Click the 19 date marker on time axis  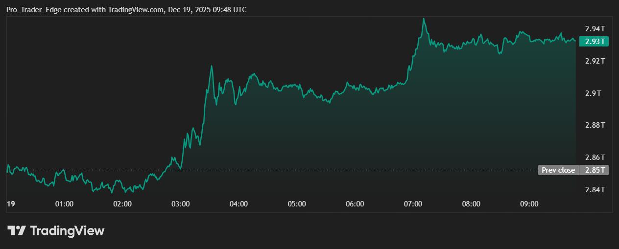[x=10, y=204]
